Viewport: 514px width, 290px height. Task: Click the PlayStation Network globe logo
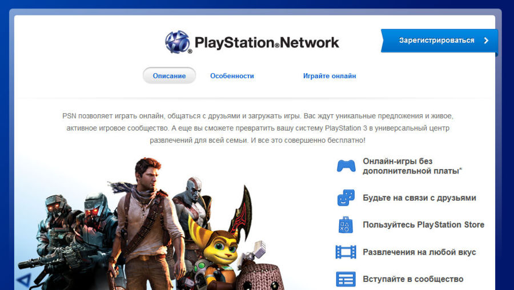coord(178,42)
